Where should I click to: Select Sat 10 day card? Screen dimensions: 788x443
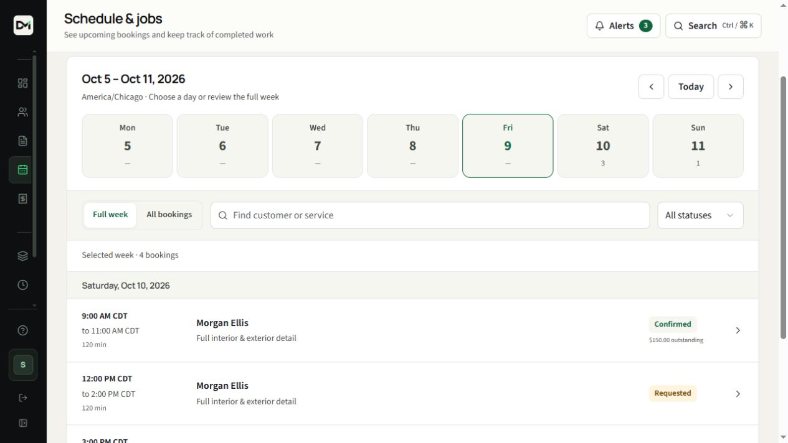(603, 146)
